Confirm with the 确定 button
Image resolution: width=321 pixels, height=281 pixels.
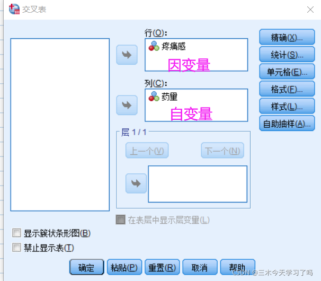[86, 267]
